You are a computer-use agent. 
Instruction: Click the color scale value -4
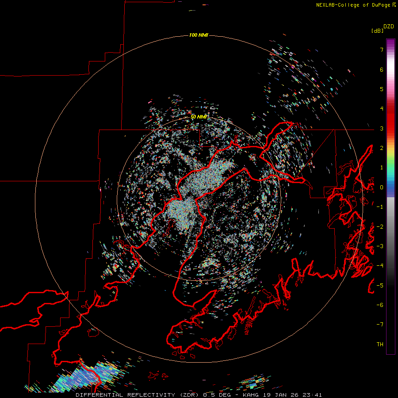click(x=380, y=266)
